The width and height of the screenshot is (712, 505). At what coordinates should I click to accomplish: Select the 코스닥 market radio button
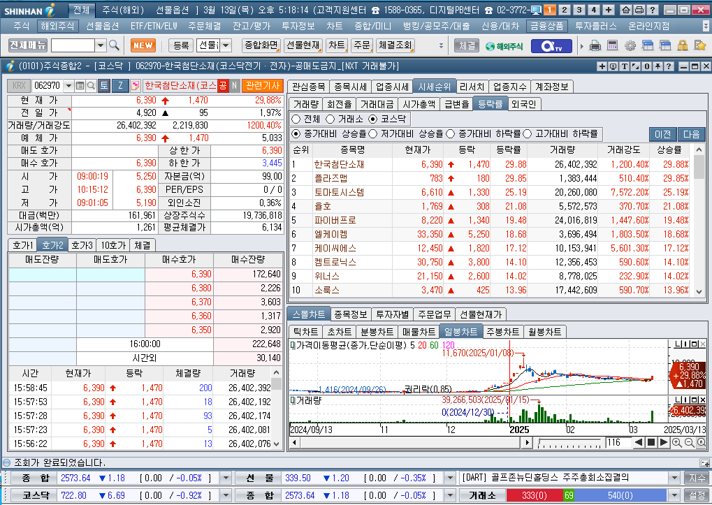click(373, 119)
